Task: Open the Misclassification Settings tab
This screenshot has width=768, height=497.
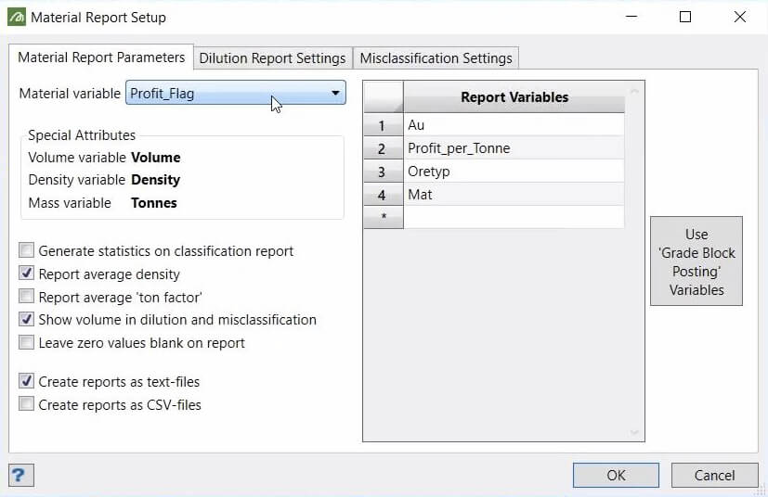Action: pyautogui.click(x=436, y=58)
